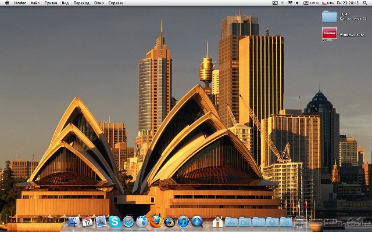Image resolution: width=372 pixels, height=232 pixels.
Task: Click the Spotlight search magnifier
Action: click(366, 3)
